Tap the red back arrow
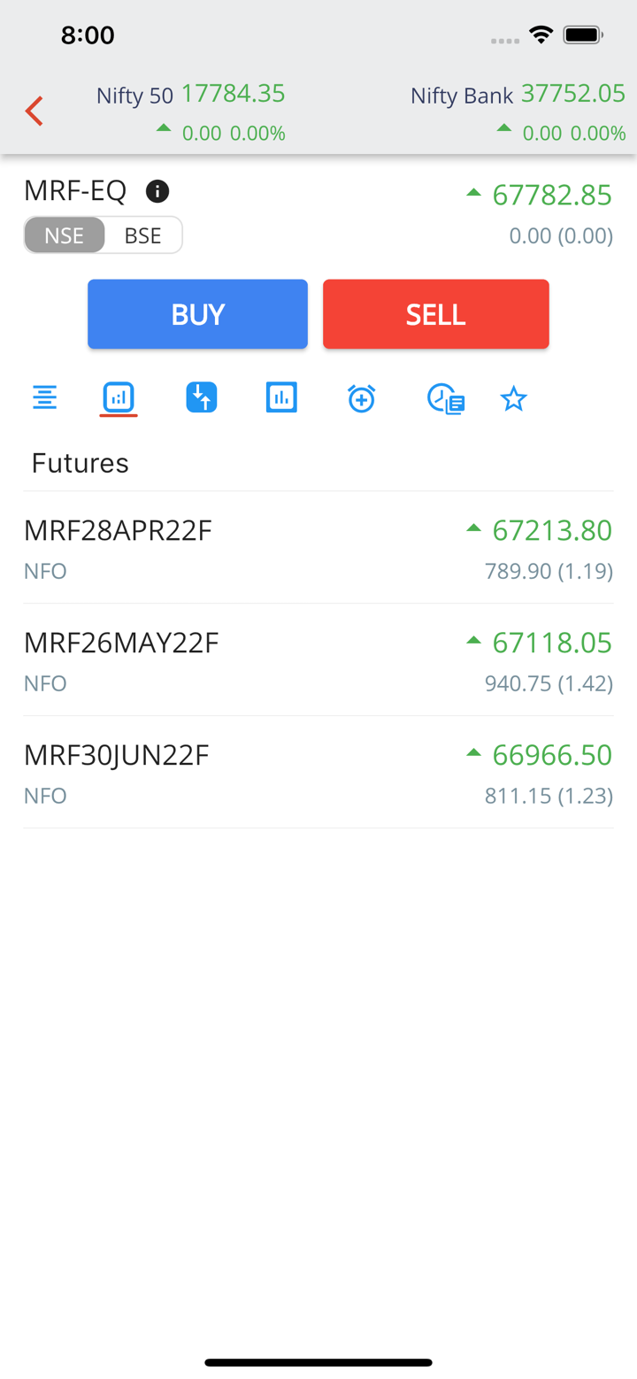637x1379 pixels. coord(34,112)
